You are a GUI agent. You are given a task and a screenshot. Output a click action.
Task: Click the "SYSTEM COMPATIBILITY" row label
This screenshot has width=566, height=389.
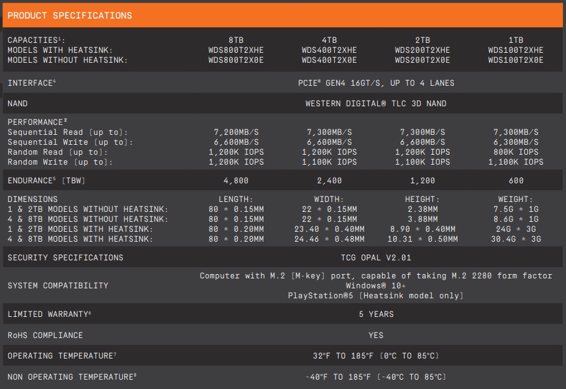[58, 286]
